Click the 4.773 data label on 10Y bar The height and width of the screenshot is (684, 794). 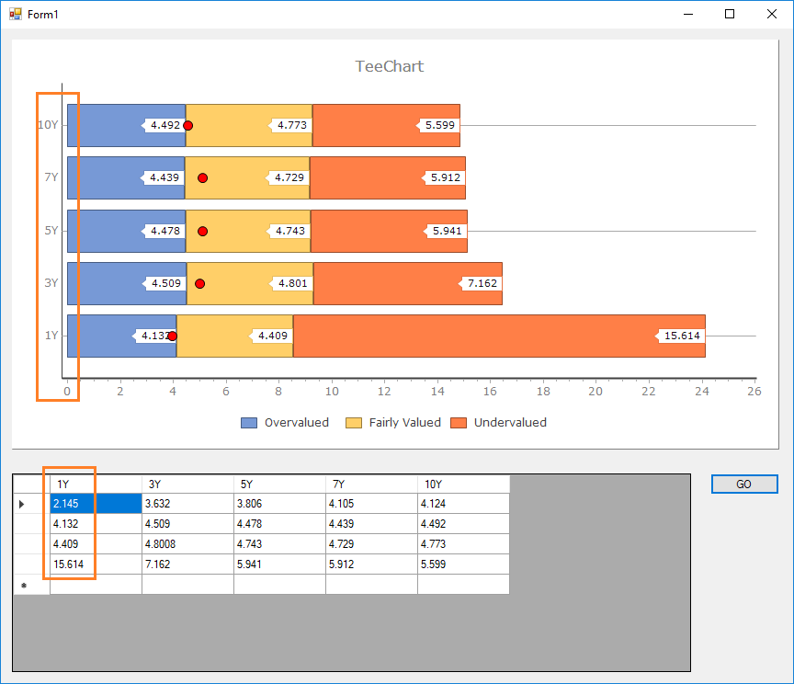pos(289,125)
